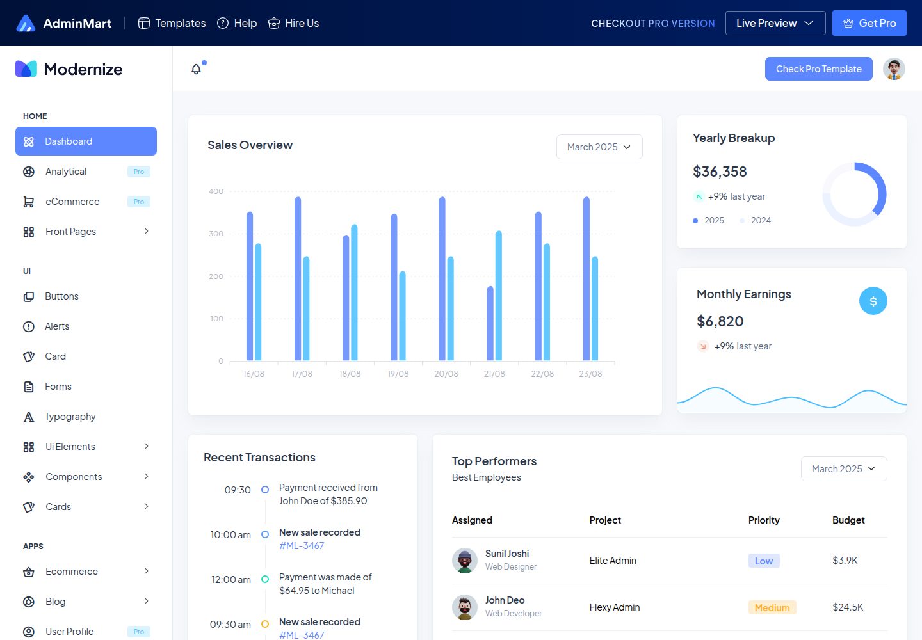Click the Analytical sidebar icon
Screen dimensions: 922x640
[29, 172]
